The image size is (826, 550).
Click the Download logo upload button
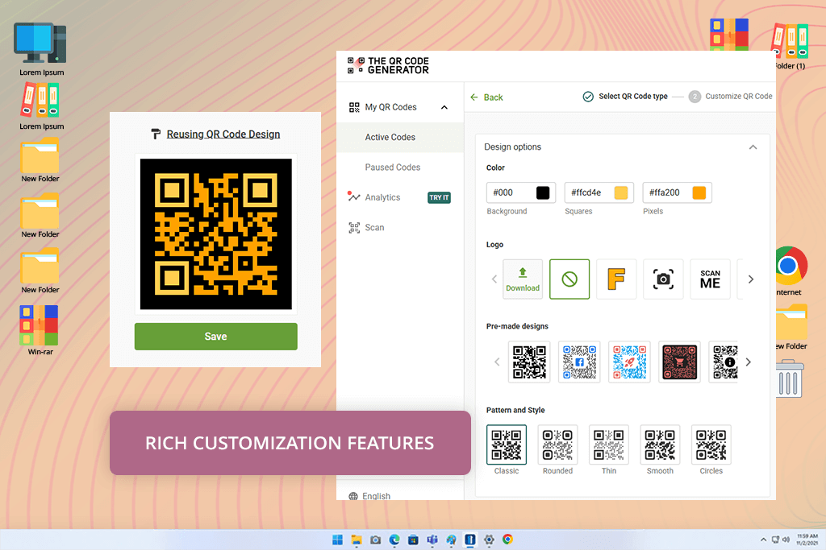tap(523, 279)
